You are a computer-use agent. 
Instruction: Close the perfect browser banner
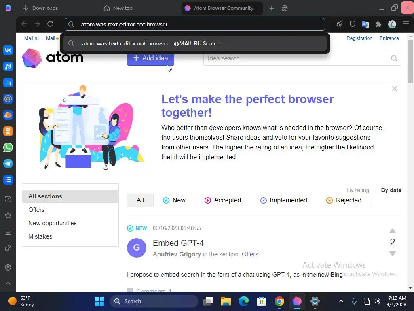tap(395, 89)
